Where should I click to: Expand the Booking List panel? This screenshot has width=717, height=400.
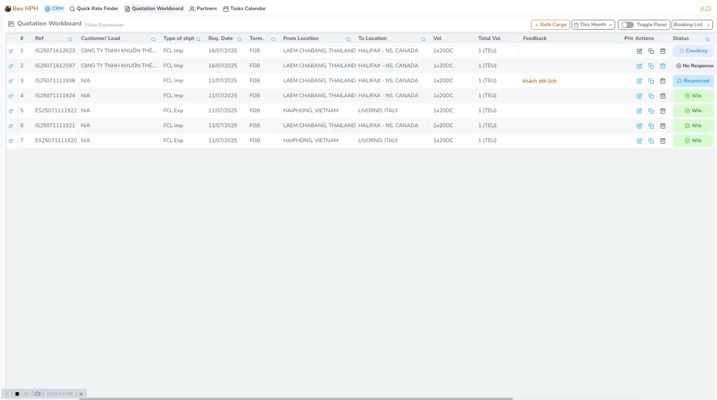(692, 25)
